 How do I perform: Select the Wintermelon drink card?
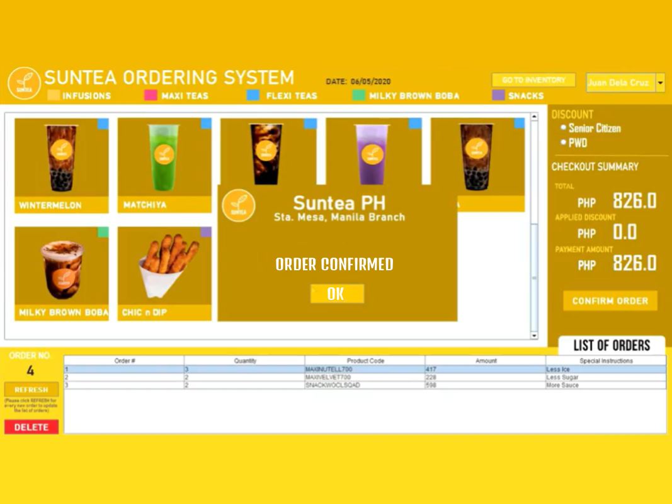[61, 166]
